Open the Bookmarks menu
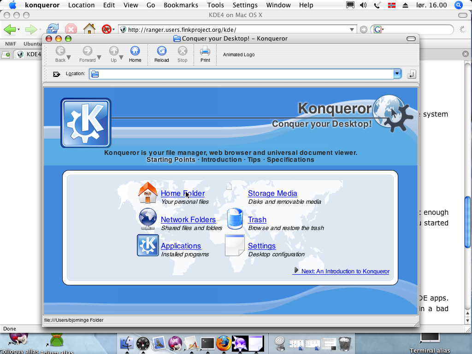Image resolution: width=472 pixels, height=354 pixels. coord(181,5)
